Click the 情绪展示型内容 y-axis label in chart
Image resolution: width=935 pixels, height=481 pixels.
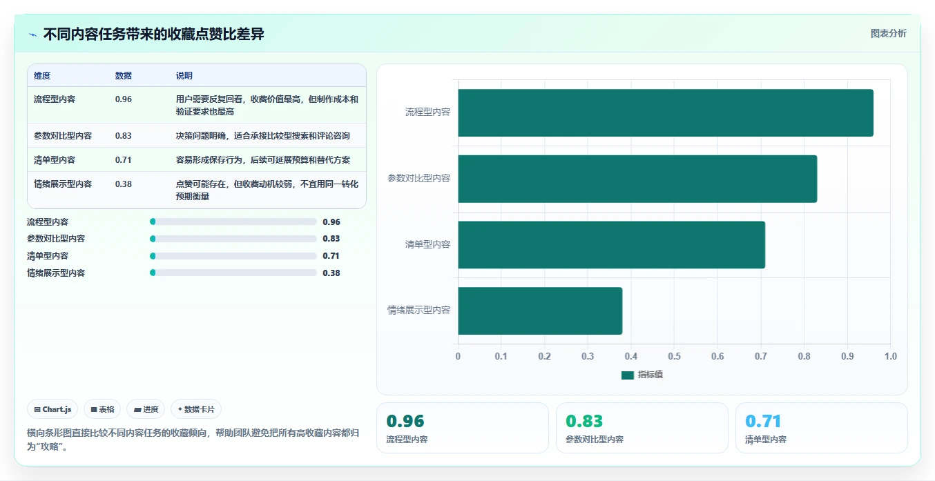tap(419, 311)
